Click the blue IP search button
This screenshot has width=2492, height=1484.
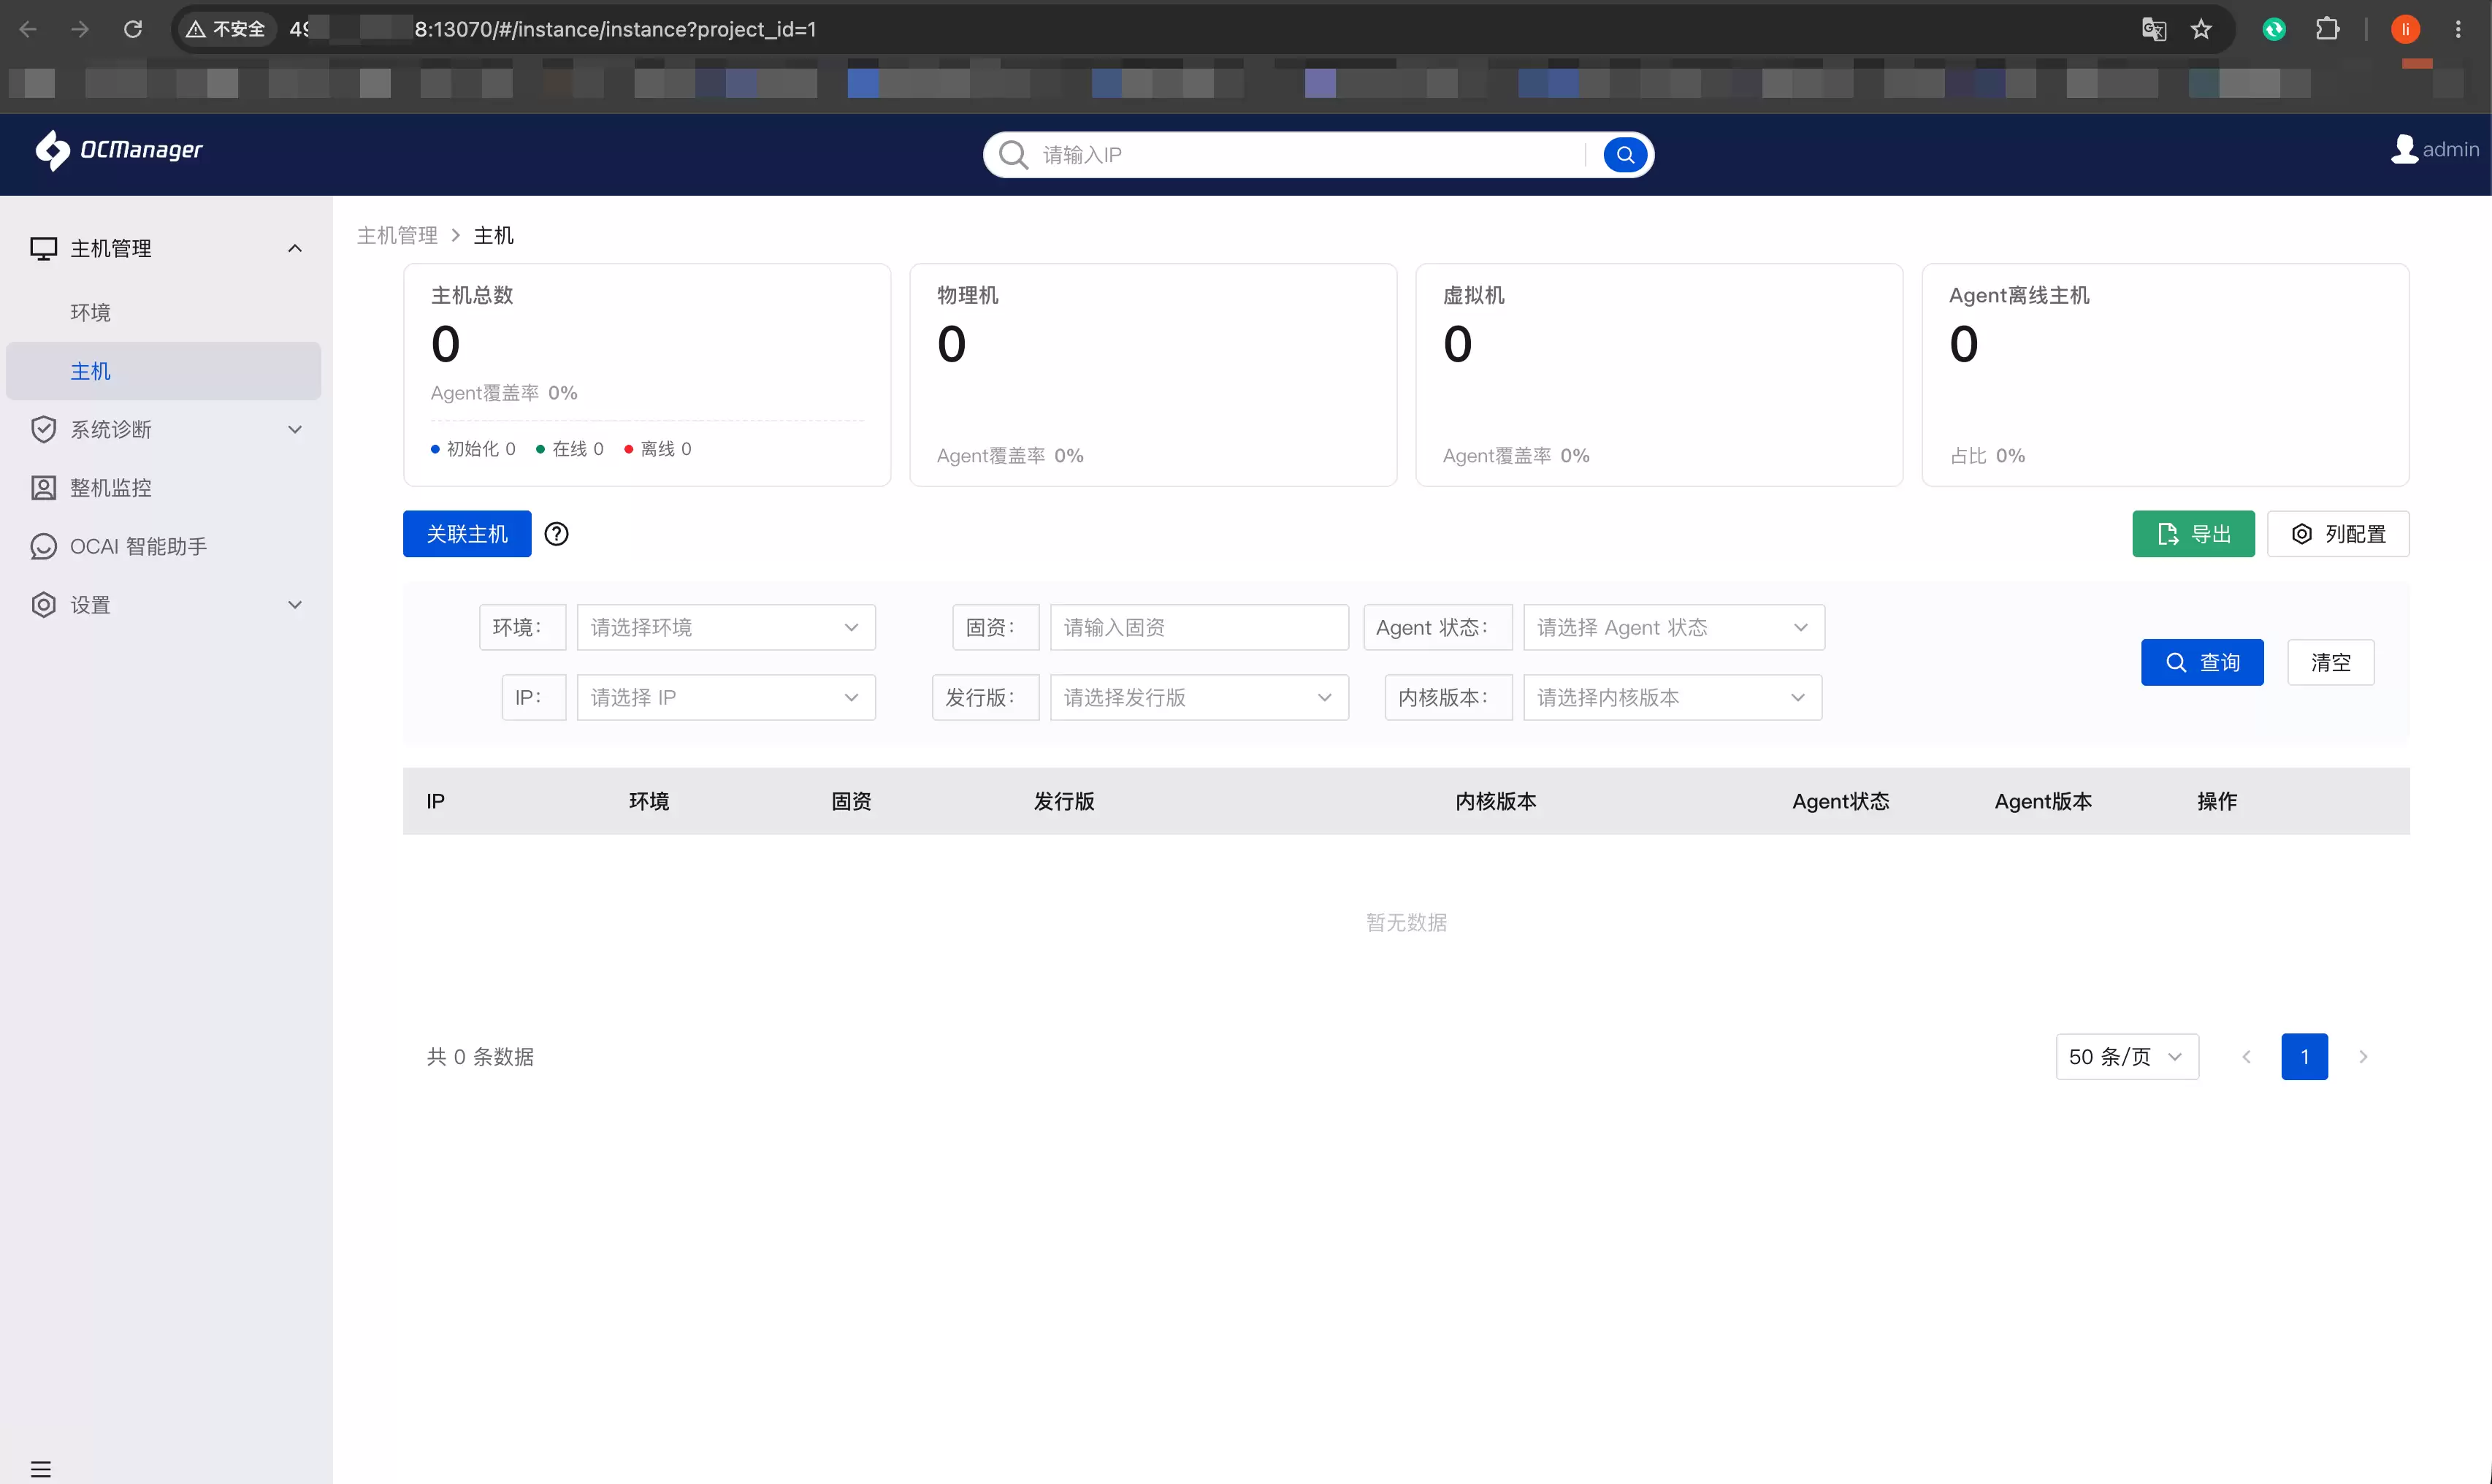pyautogui.click(x=1625, y=155)
